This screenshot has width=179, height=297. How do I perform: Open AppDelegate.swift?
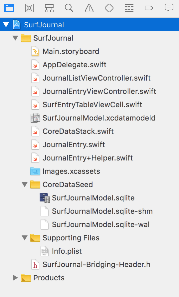pos(75,65)
